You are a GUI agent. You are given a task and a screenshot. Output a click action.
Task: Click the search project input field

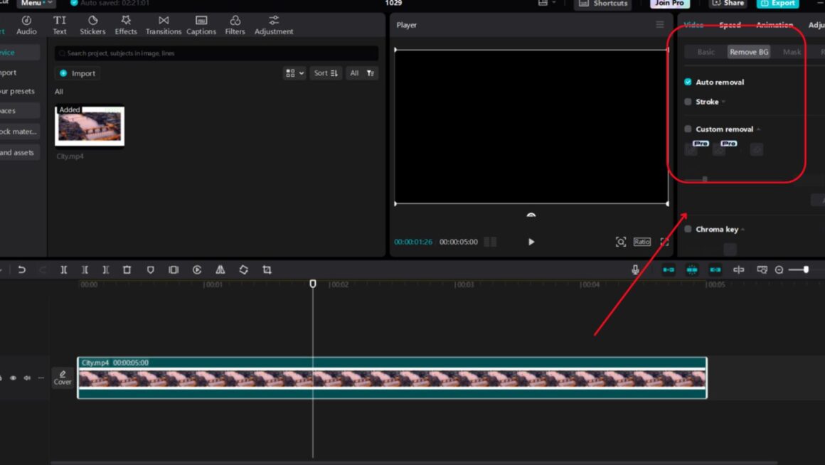point(216,53)
